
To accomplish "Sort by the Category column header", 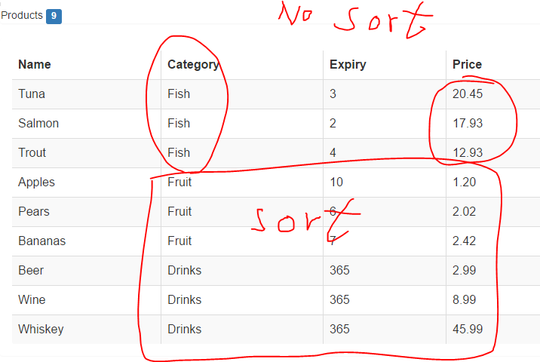I will point(193,65).
